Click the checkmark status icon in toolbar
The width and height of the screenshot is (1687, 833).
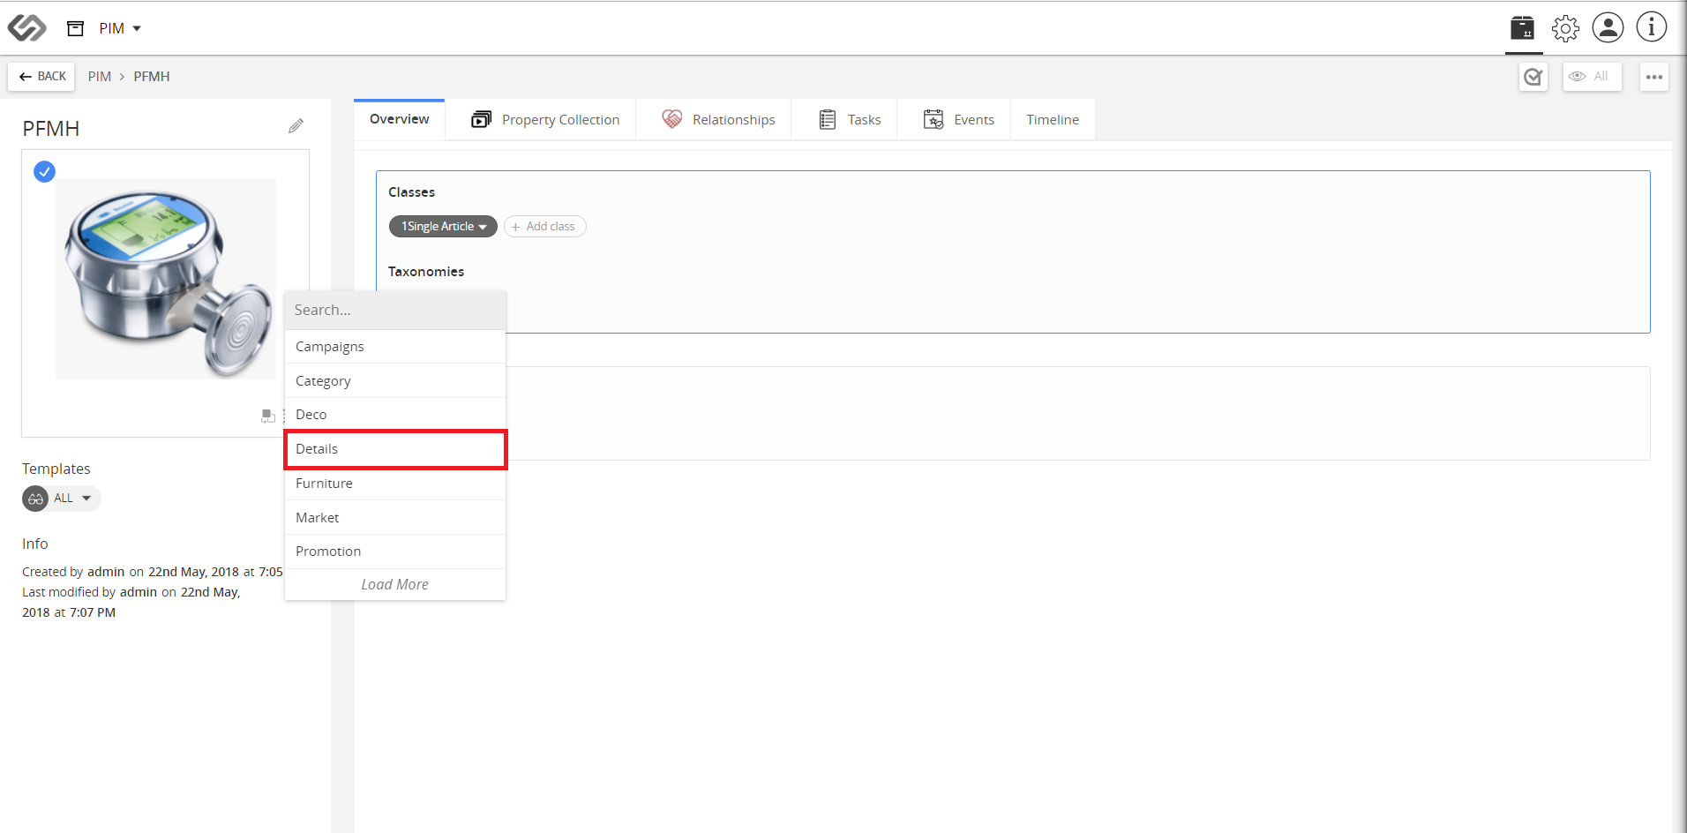point(1533,77)
